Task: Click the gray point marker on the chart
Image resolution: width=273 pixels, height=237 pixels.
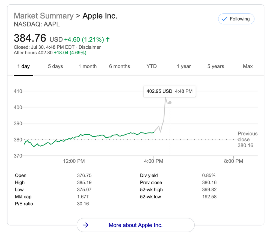Action: pos(170,102)
